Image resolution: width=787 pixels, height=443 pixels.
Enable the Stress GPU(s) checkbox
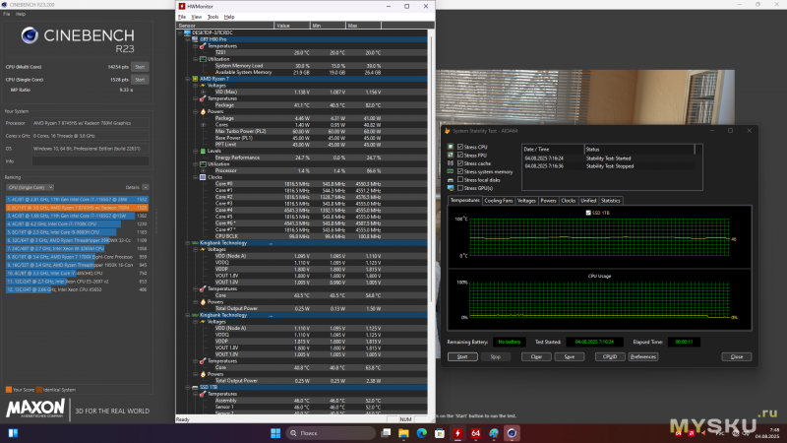460,188
